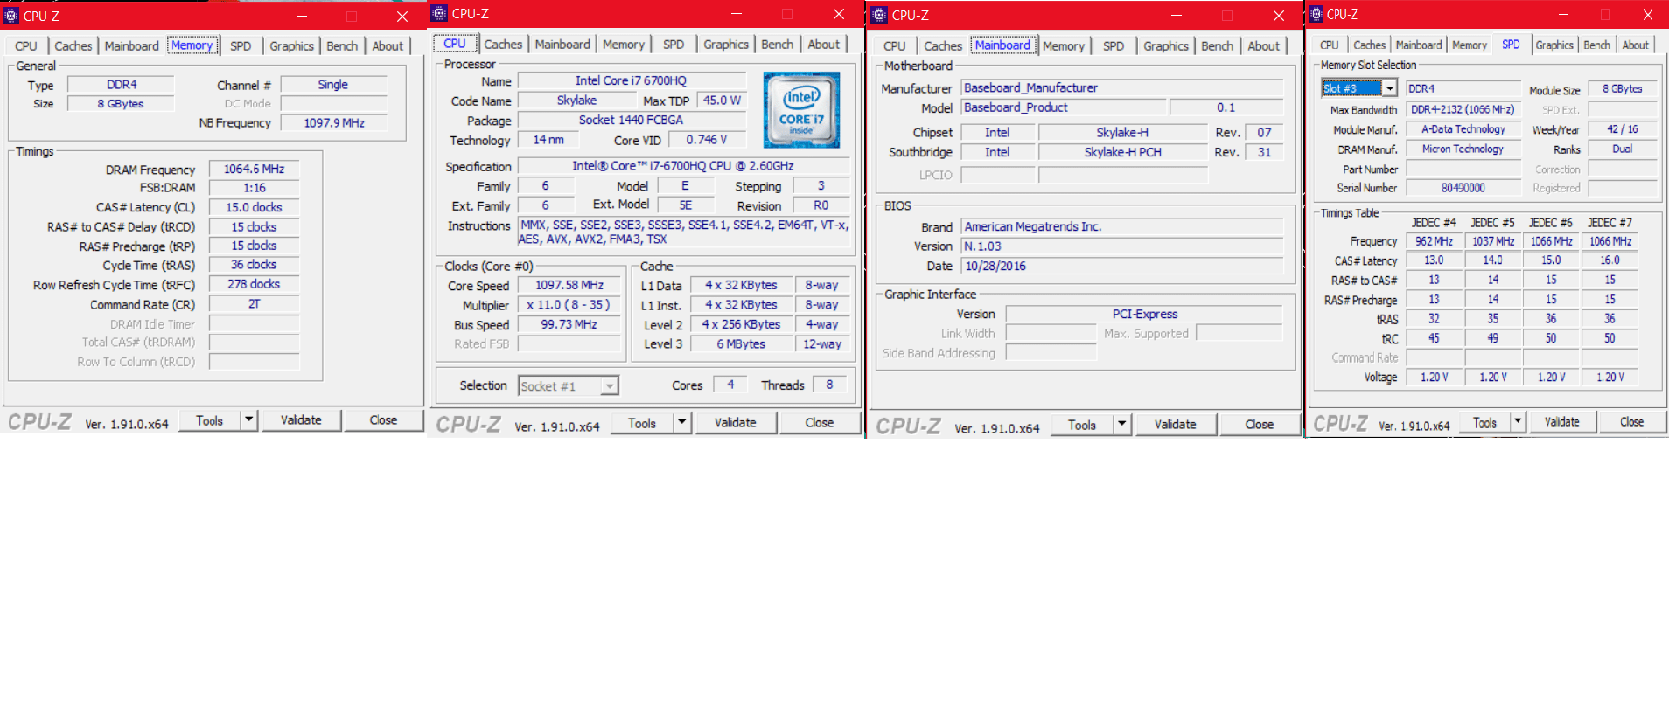Image resolution: width=1669 pixels, height=721 pixels.
Task: Open the Bench tab in the Mainboard-tab window
Action: [x=1218, y=46]
